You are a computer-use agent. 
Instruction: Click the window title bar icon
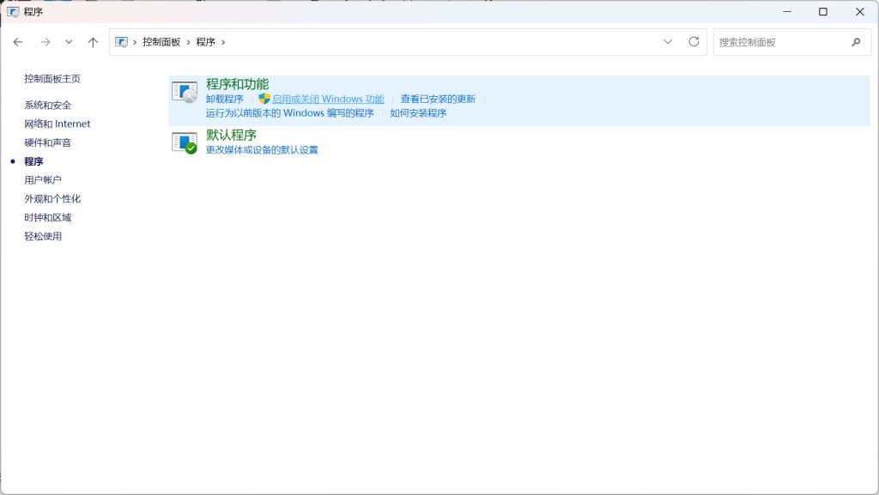(13, 12)
